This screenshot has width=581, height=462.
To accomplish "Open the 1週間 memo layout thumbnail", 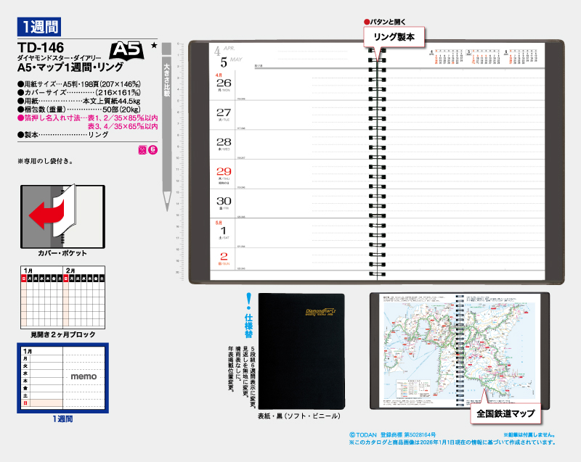I will click(x=62, y=378).
